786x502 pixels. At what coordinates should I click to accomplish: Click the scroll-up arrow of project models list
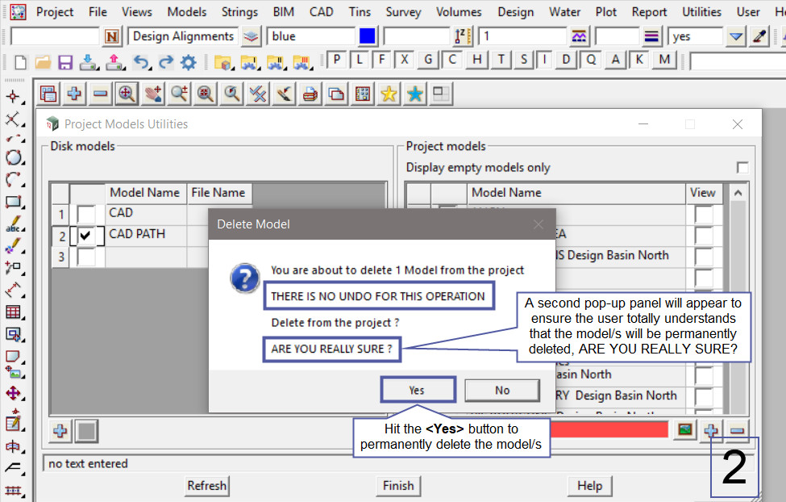[x=738, y=192]
